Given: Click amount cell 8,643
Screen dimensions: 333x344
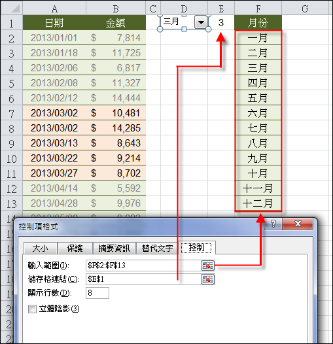Looking at the screenshot, I should click(x=116, y=143).
